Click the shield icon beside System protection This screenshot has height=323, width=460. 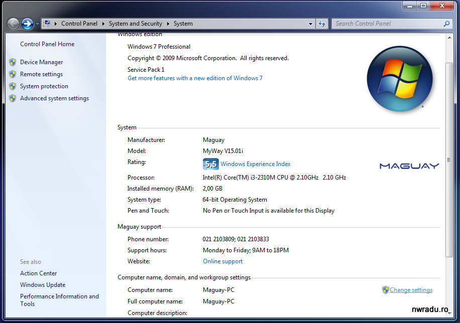(13, 86)
